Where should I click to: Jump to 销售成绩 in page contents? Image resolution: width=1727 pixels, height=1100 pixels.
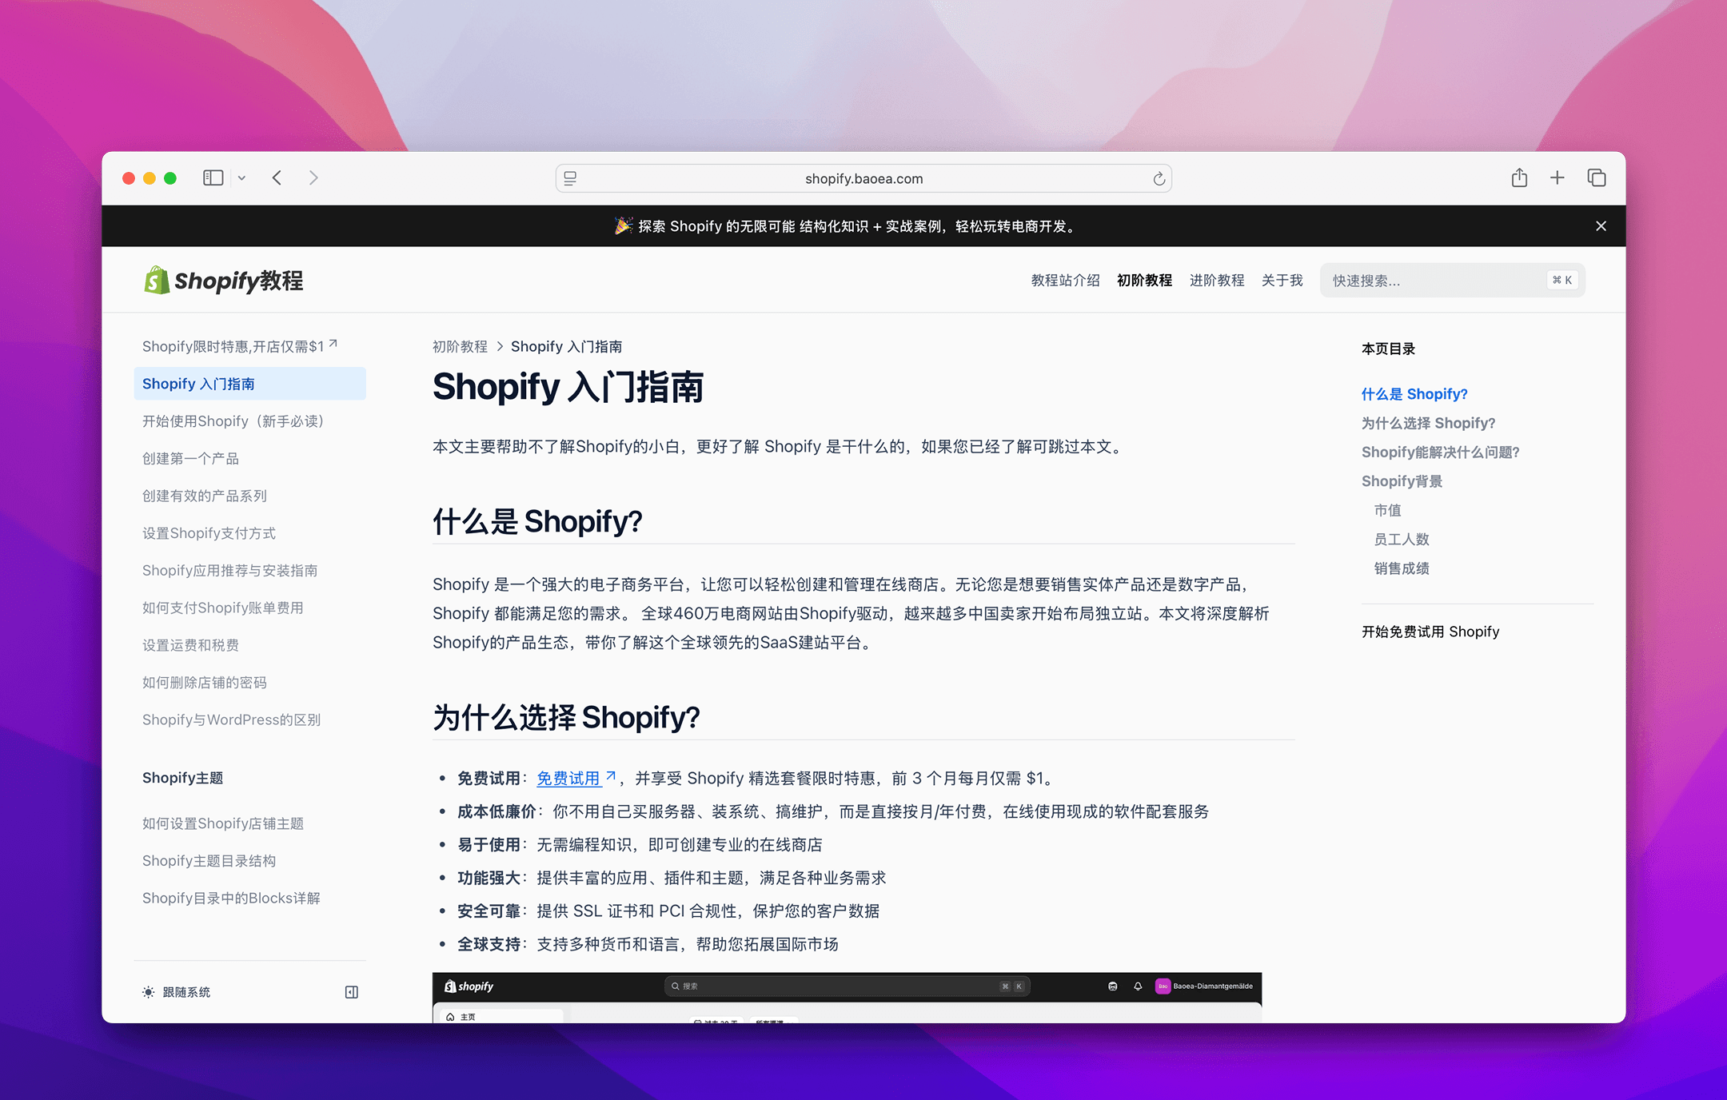click(x=1401, y=568)
